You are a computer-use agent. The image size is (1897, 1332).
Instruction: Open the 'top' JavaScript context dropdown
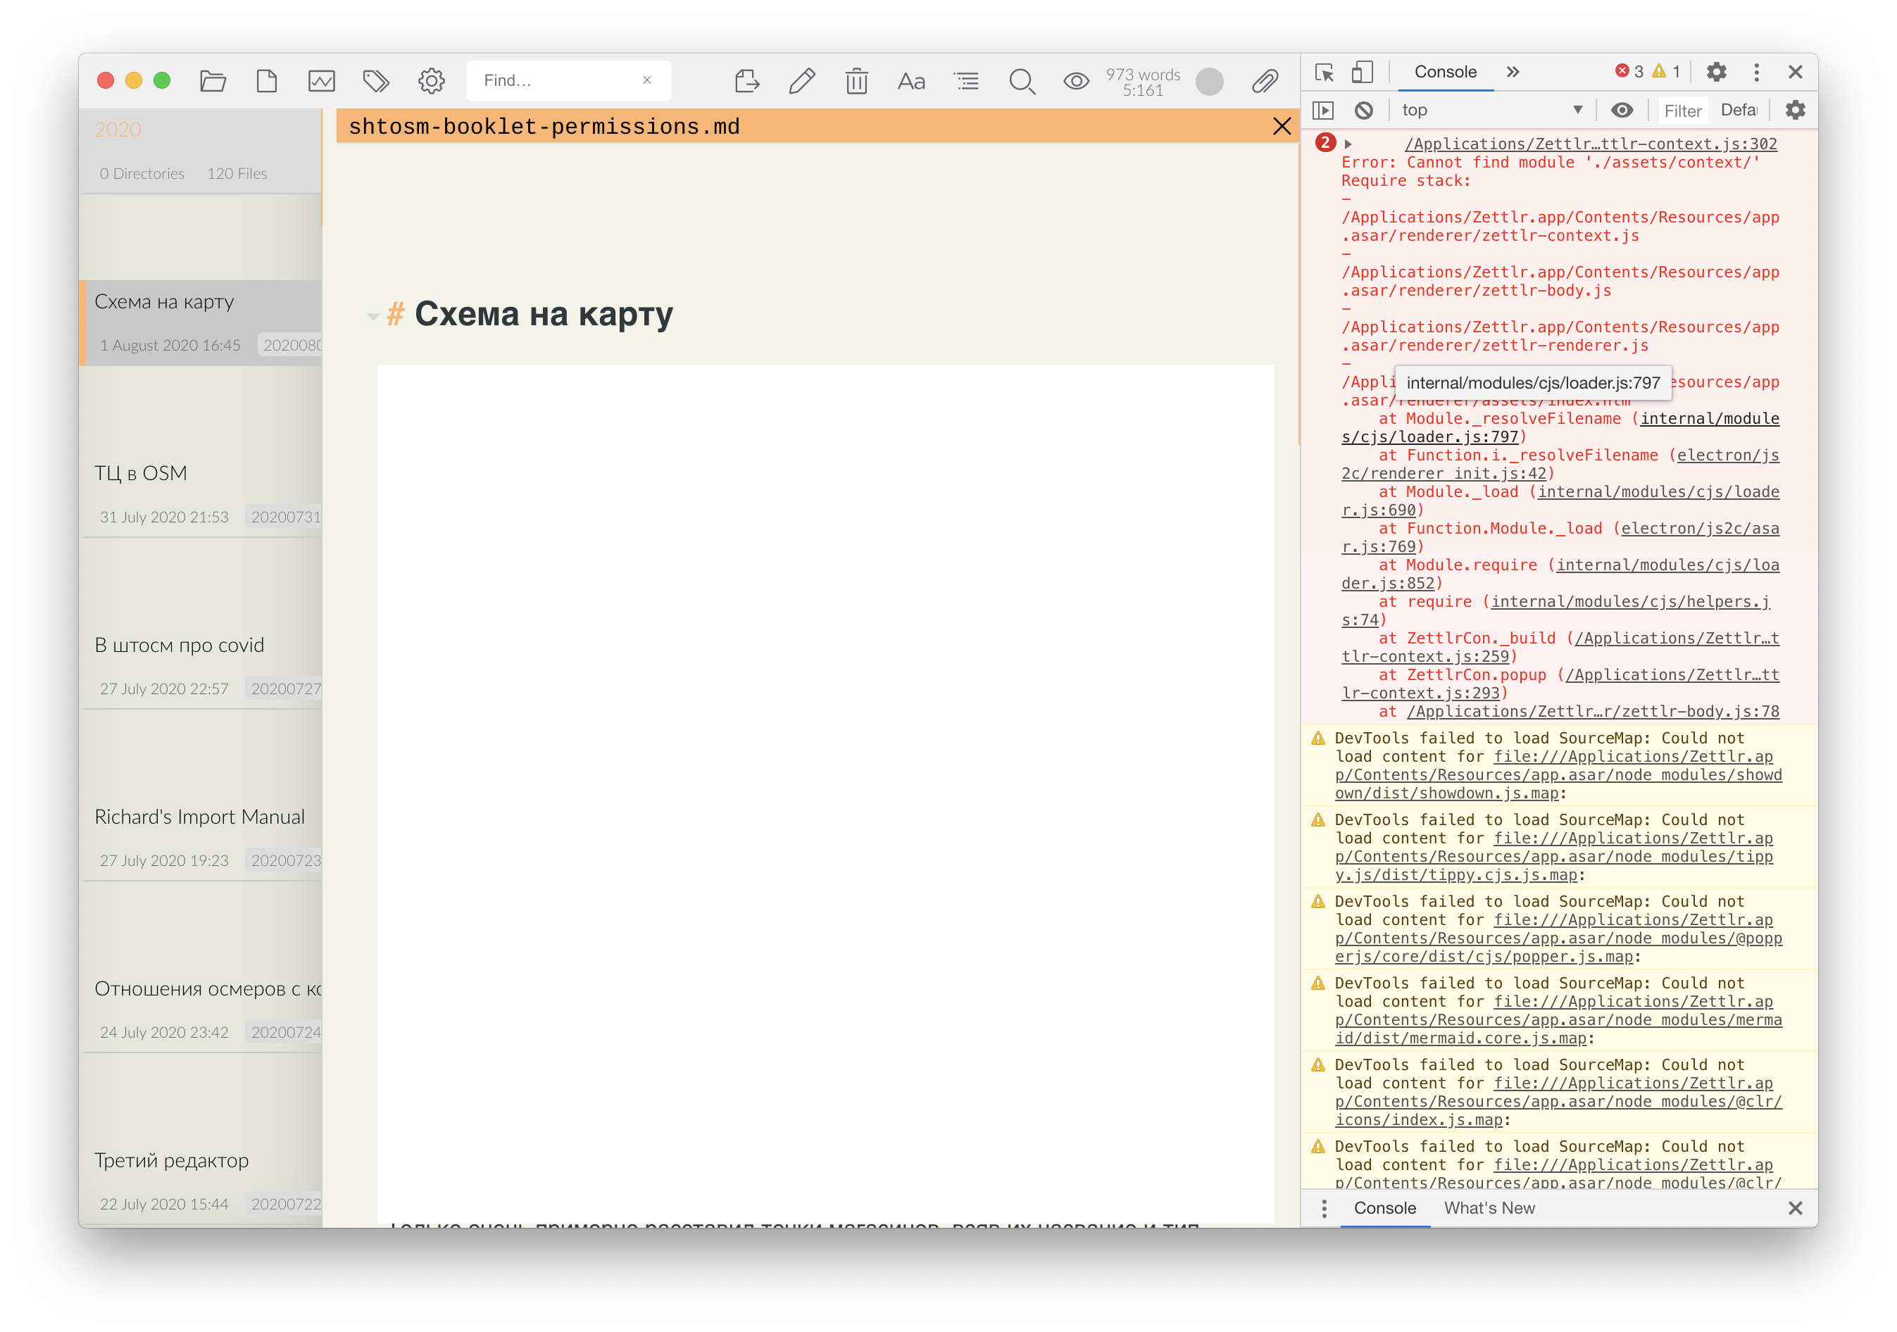click(x=1492, y=110)
